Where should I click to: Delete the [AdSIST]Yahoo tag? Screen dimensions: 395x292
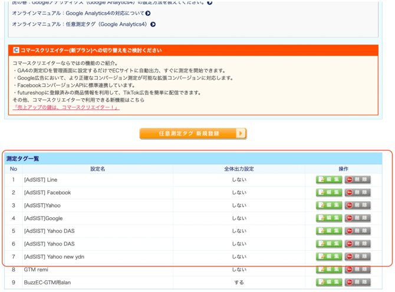358,205
